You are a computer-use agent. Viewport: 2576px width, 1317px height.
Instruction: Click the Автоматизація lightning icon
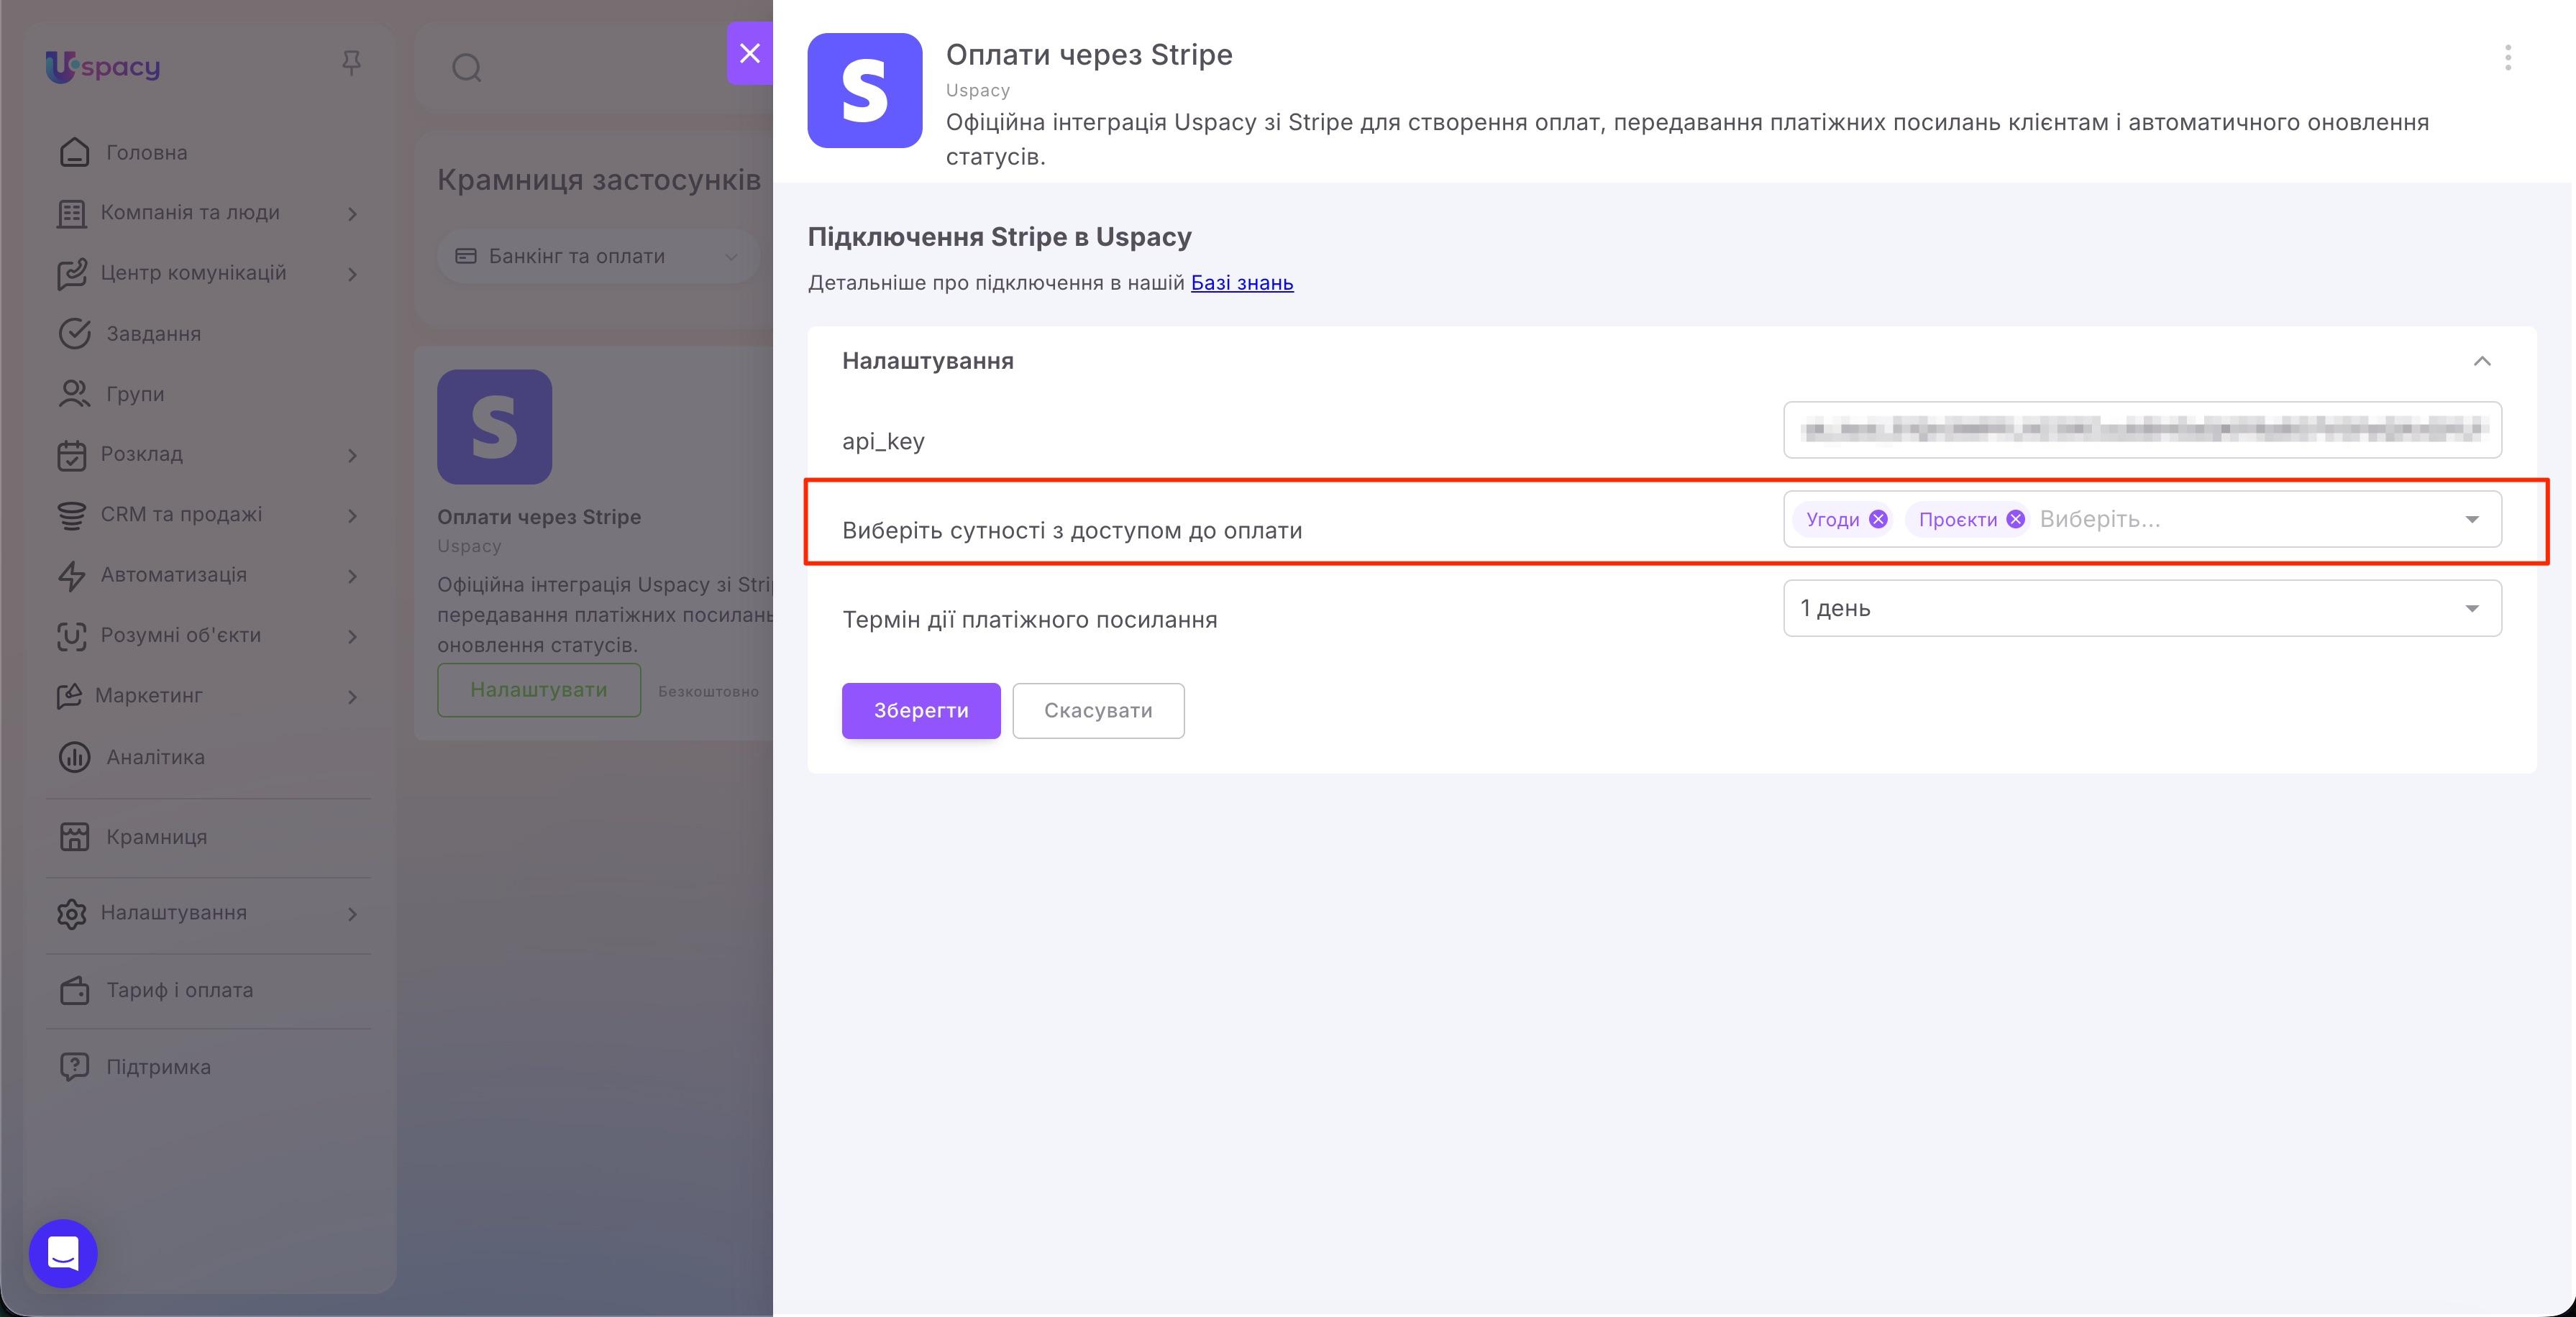[x=71, y=575]
